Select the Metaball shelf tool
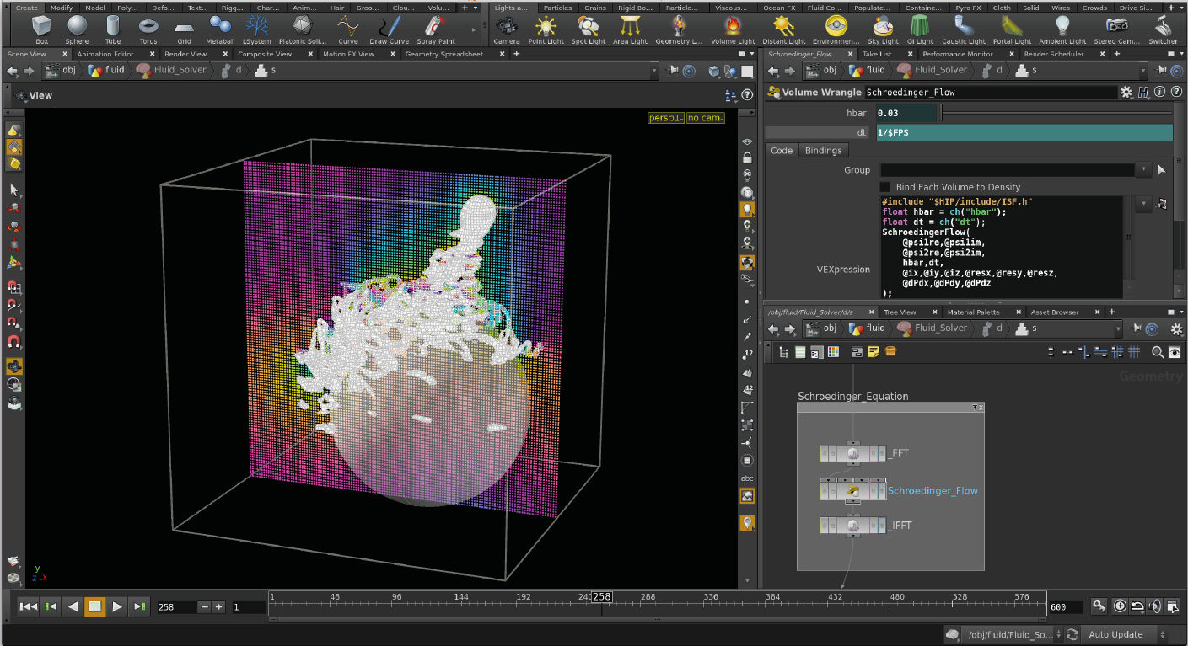This screenshot has width=1188, height=646. coord(220,29)
